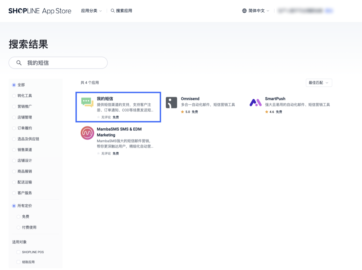Click the SmartPush description 强大且易用的自动化邮件
The width and height of the screenshot is (362, 270).
coord(297,105)
